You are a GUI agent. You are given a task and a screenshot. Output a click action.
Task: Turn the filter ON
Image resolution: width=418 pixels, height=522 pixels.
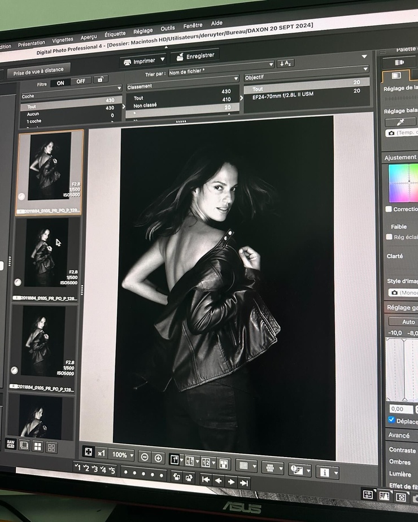(60, 82)
